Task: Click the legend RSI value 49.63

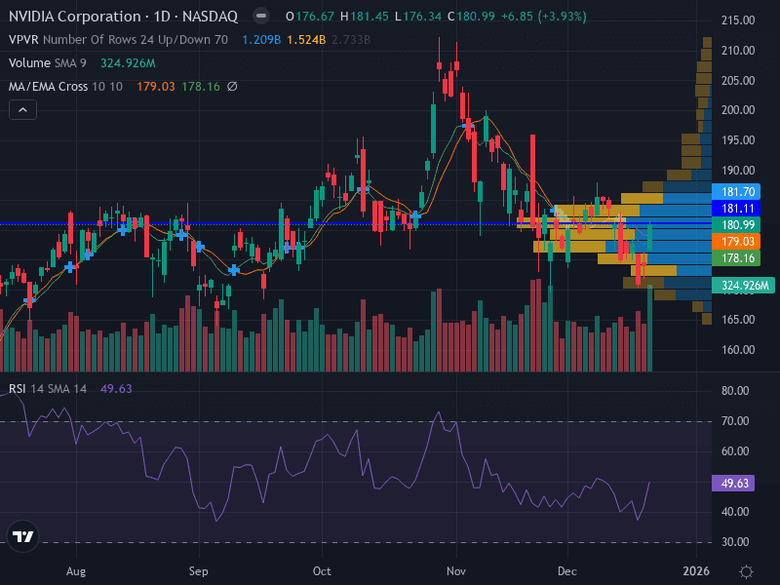Action: click(x=116, y=388)
